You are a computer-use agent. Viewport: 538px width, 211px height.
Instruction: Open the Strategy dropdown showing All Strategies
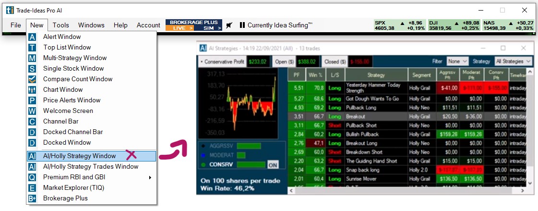[513, 62]
